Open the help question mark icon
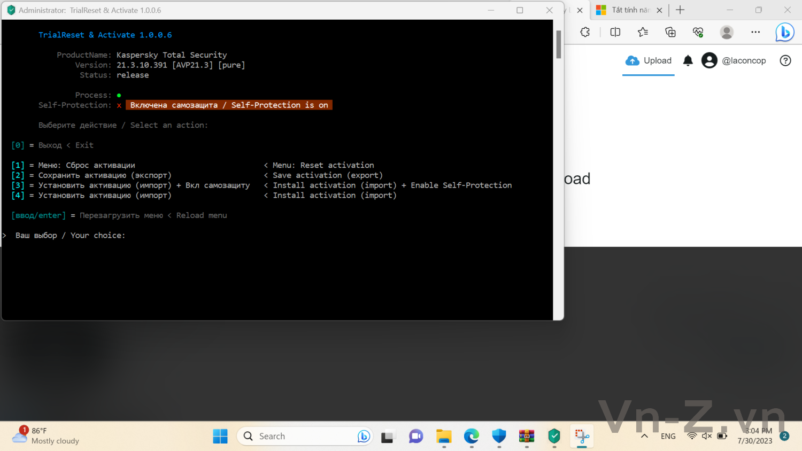The width and height of the screenshot is (802, 451). click(785, 61)
